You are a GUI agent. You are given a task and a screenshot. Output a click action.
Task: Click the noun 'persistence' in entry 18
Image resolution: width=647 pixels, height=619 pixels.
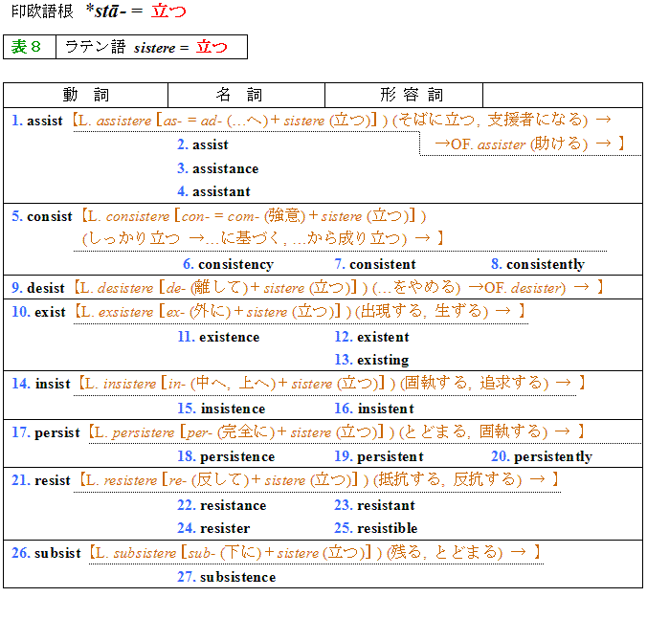236,456
